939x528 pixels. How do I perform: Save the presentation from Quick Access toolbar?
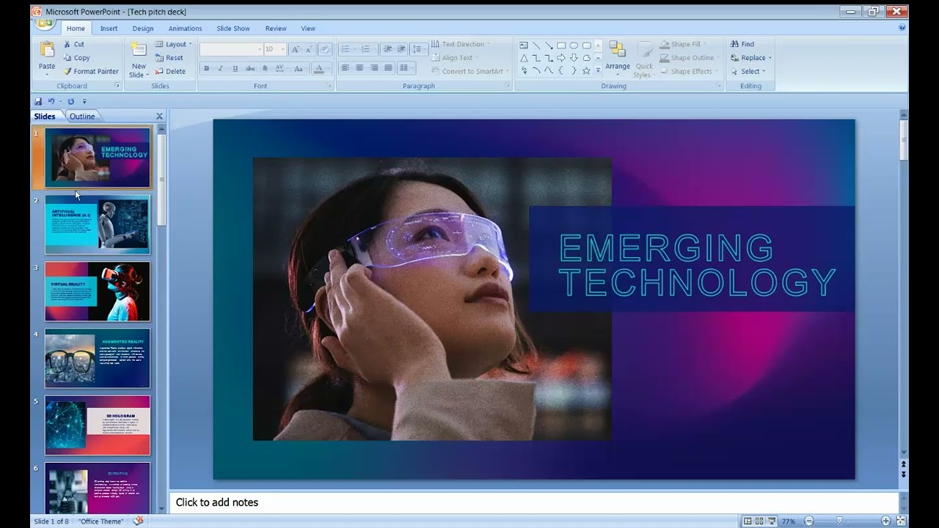(38, 101)
